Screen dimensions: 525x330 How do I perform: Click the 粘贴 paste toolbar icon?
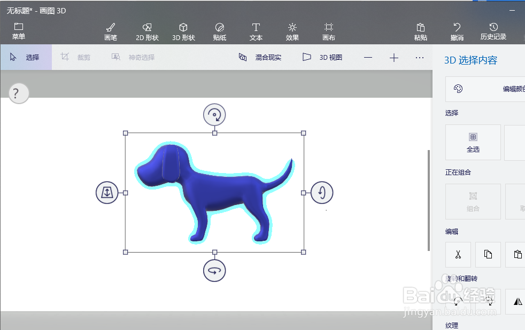(x=421, y=32)
